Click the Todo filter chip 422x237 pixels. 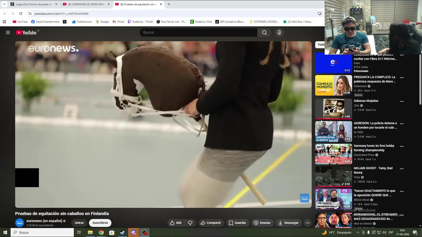coord(321,44)
